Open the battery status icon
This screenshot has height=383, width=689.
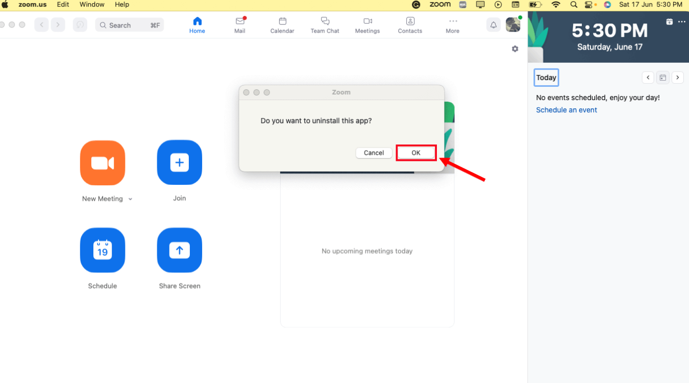[536, 5]
